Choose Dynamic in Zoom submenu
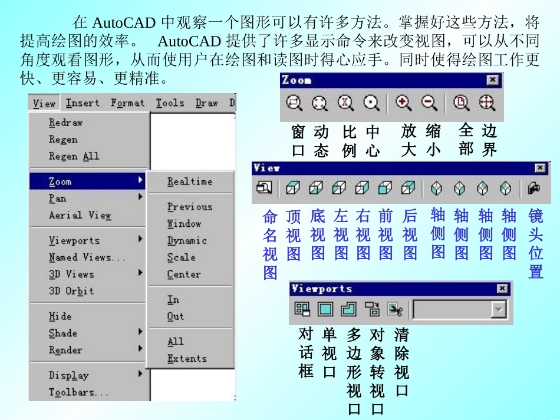The height and width of the screenshot is (420, 560). pos(191,240)
